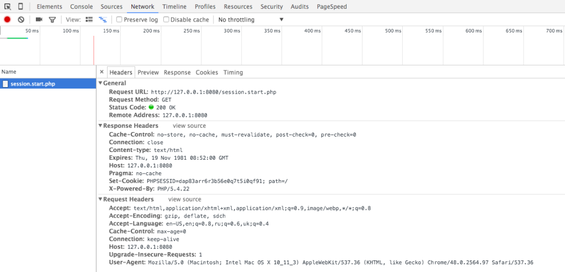This screenshot has height=272, width=565.
Task: Toggle device mode phone icon
Action: pos(20,7)
